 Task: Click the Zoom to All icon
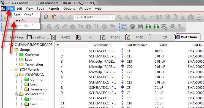pyautogui.click(x=143, y=17)
